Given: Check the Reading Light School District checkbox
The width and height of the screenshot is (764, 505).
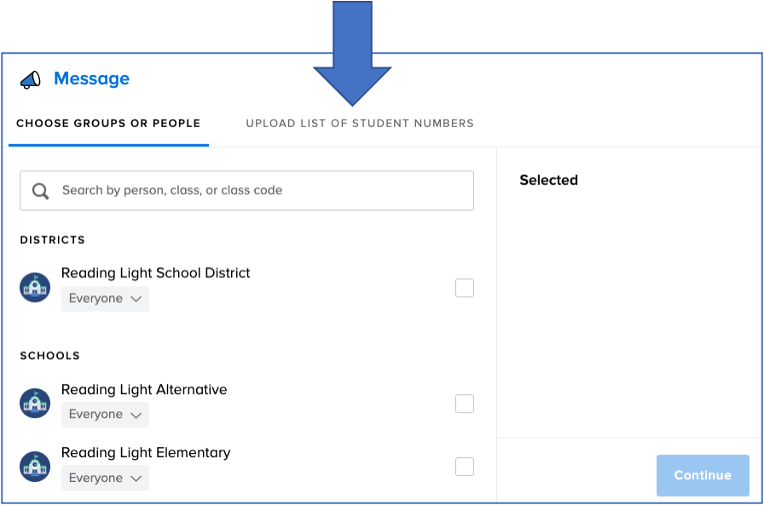Looking at the screenshot, I should [x=465, y=287].
